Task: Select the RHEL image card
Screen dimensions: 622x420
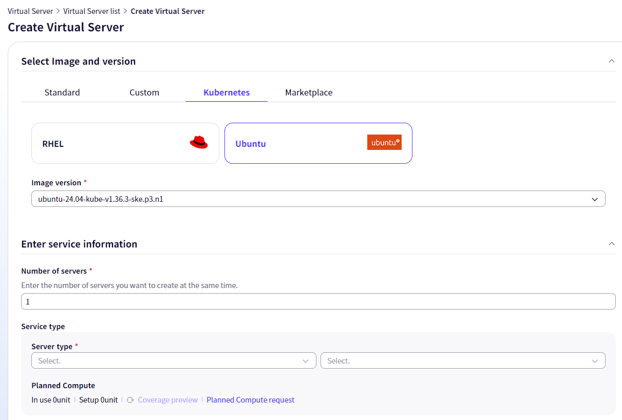Action: (x=125, y=143)
